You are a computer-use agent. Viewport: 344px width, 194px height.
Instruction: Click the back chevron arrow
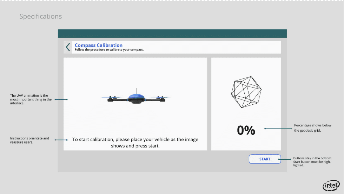(68, 47)
